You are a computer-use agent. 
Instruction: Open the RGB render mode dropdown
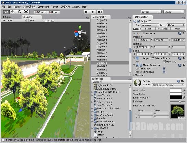click(x=36, y=20)
